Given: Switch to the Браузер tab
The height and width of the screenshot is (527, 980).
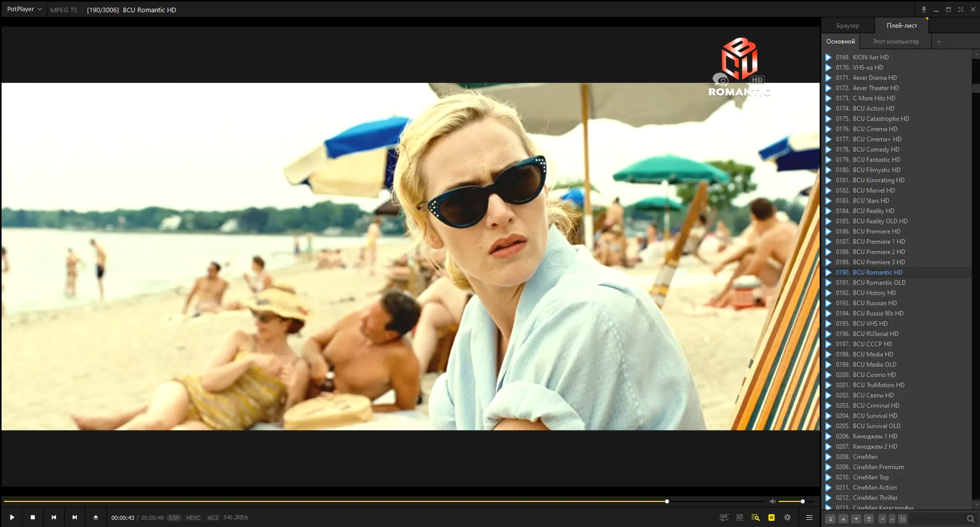Looking at the screenshot, I should 848,26.
